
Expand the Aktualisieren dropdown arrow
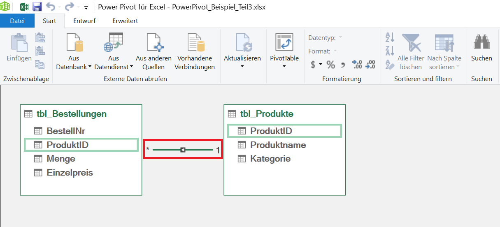pyautogui.click(x=242, y=67)
